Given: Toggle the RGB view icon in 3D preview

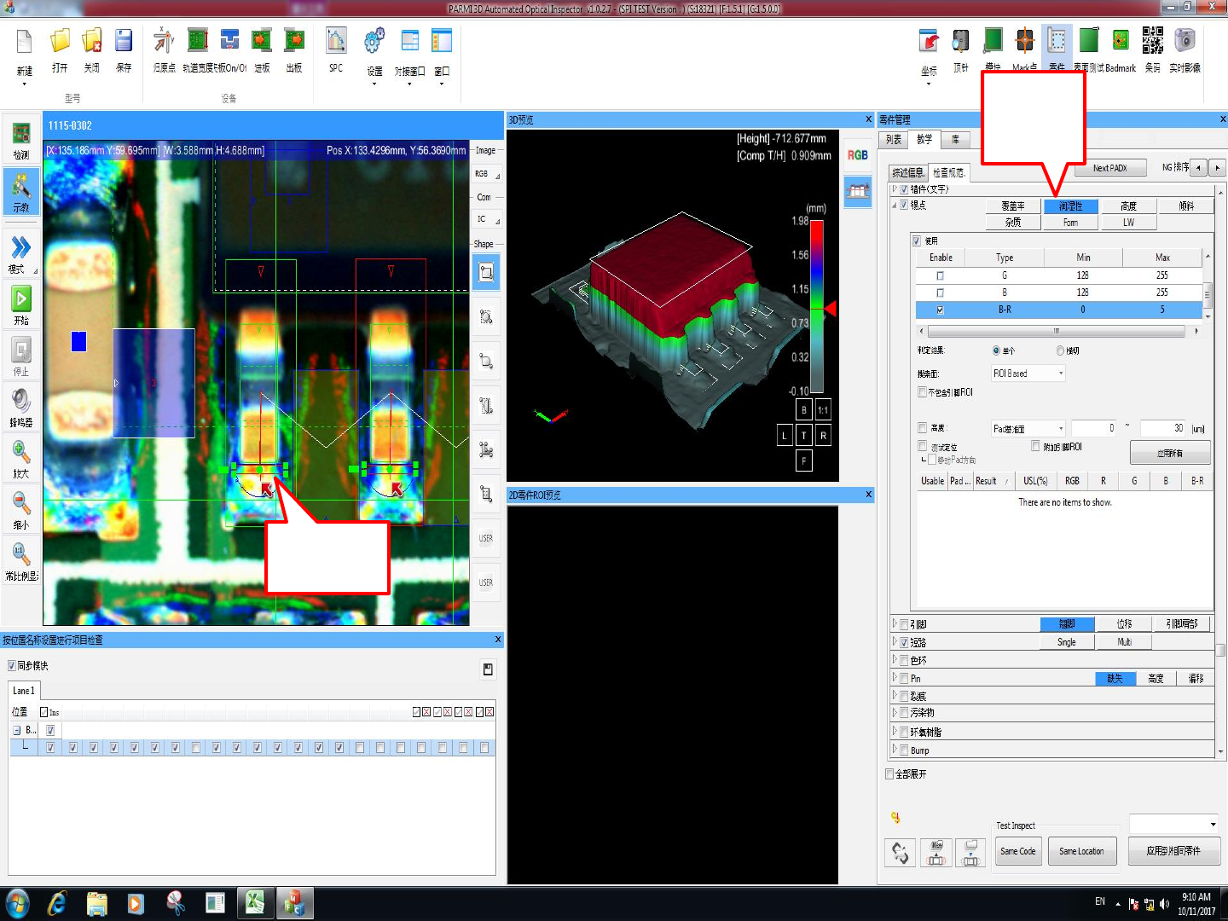Looking at the screenshot, I should tap(857, 155).
